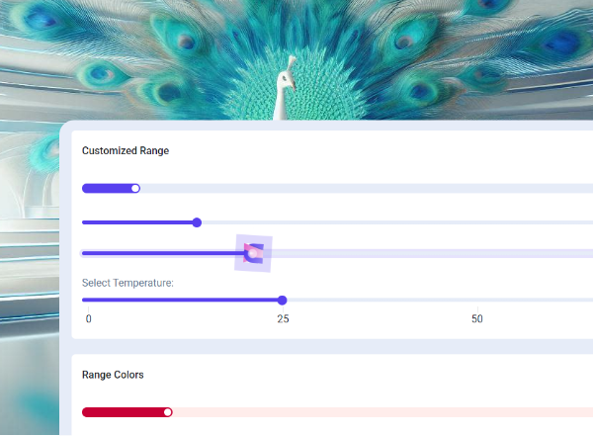Image resolution: width=593 pixels, height=436 pixels.
Task: Click the 50 tick label under the temperature slider
Action: [477, 318]
